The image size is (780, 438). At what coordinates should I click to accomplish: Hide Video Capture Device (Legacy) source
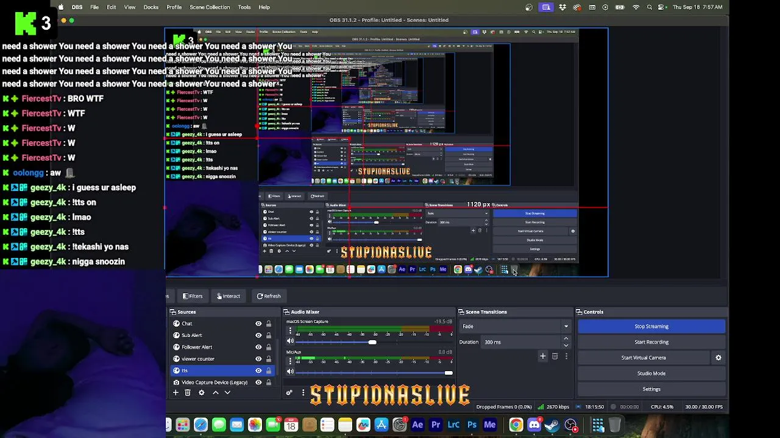click(x=258, y=383)
